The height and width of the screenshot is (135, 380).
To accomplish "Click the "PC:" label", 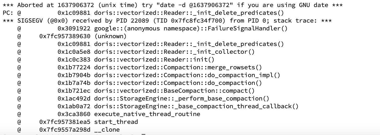I will click(x=8, y=13).
